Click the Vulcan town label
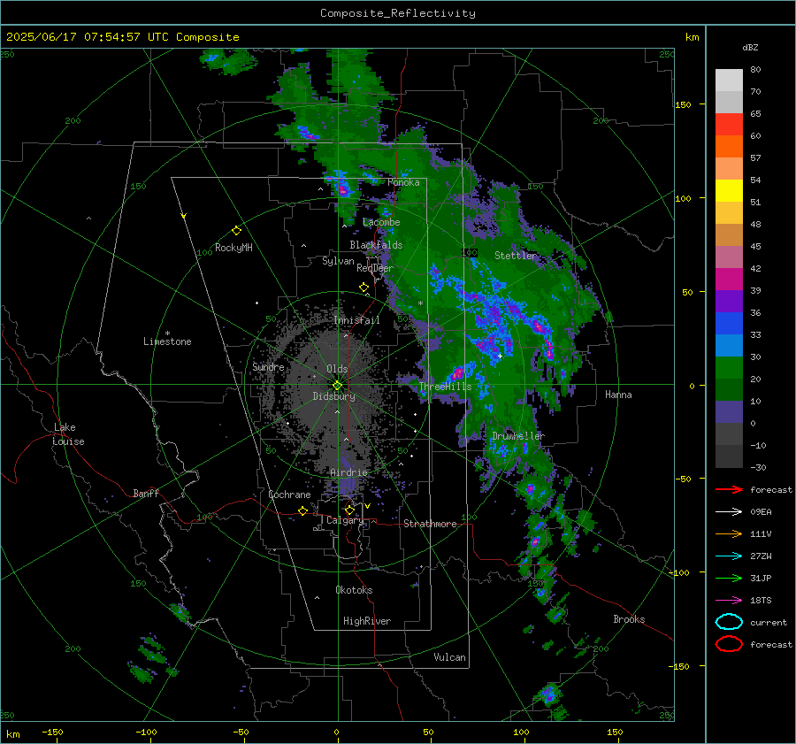The image size is (796, 744). click(450, 657)
